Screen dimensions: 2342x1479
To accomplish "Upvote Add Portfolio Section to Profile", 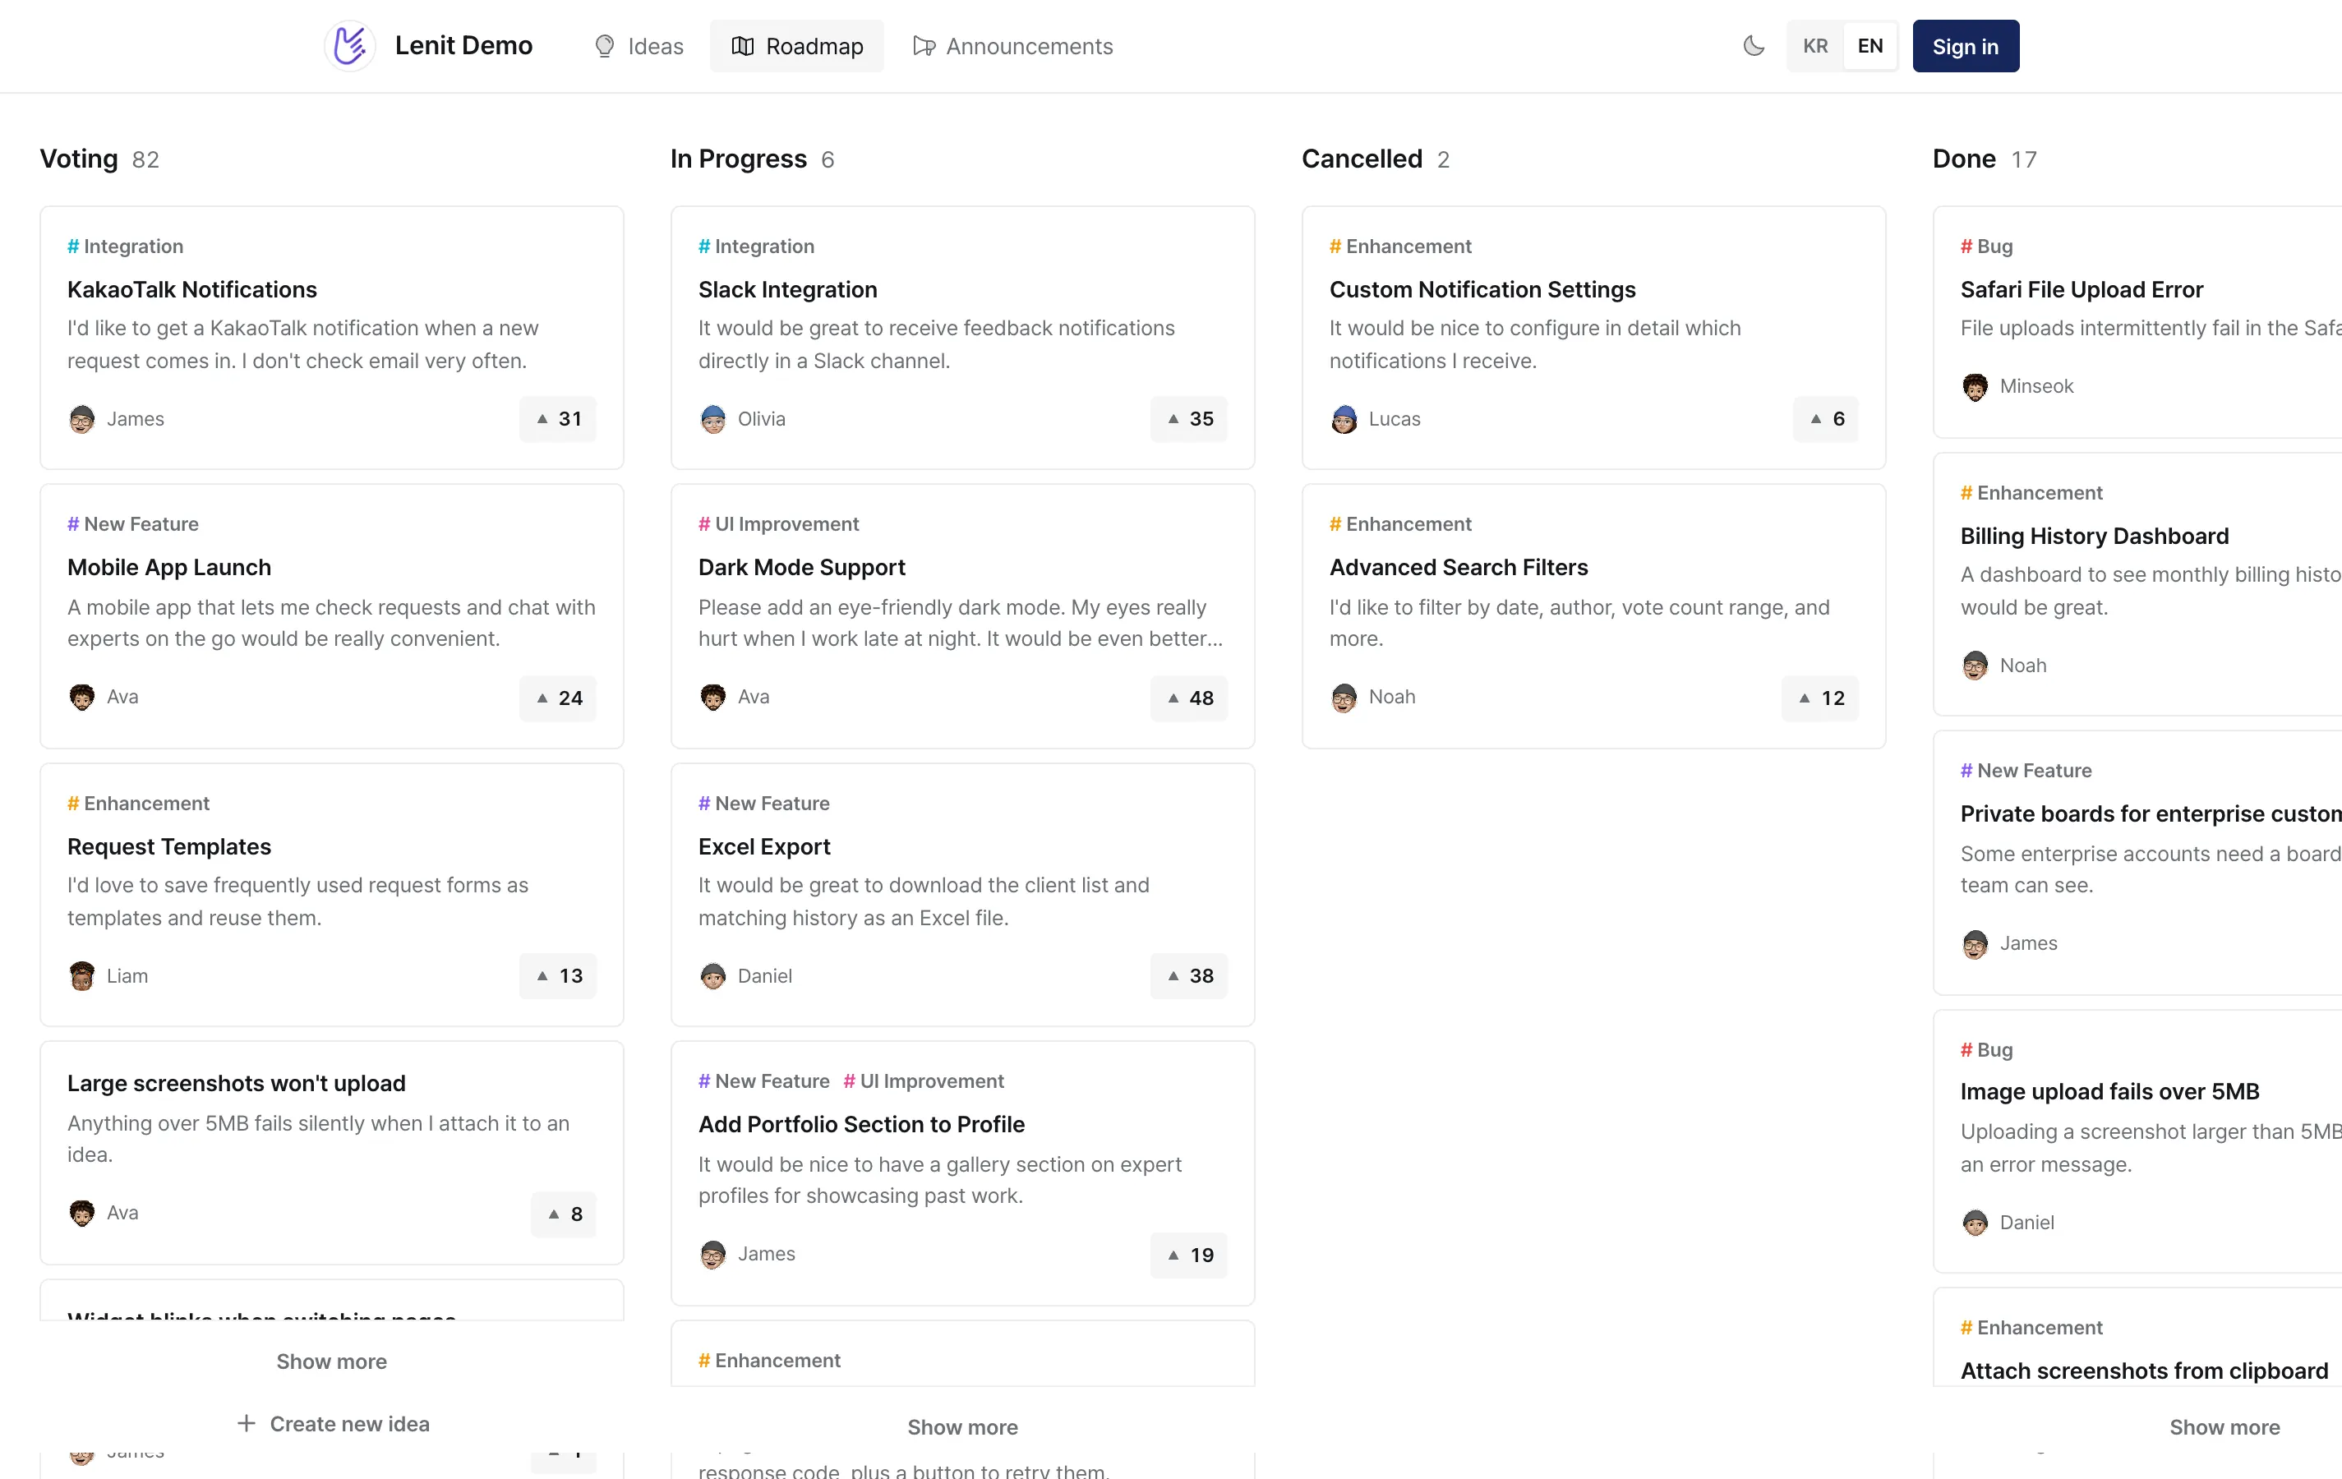I will point(1188,1255).
